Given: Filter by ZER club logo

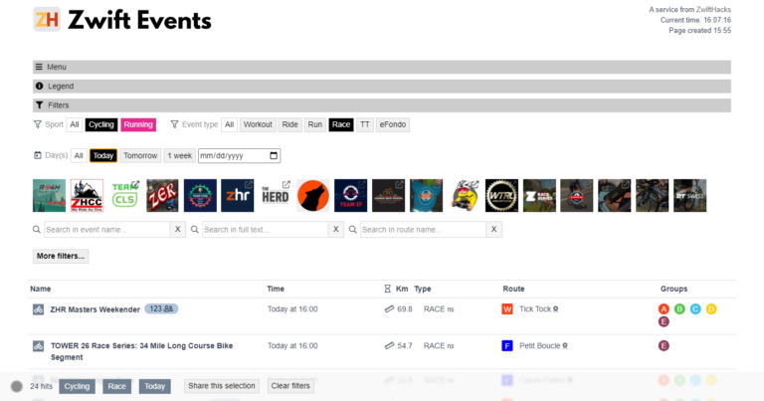Looking at the screenshot, I should click(x=162, y=195).
